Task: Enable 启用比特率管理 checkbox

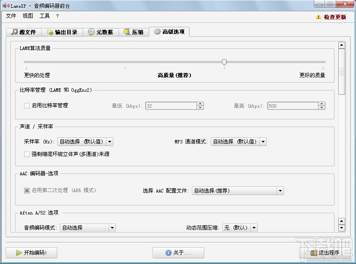Action: click(27, 105)
